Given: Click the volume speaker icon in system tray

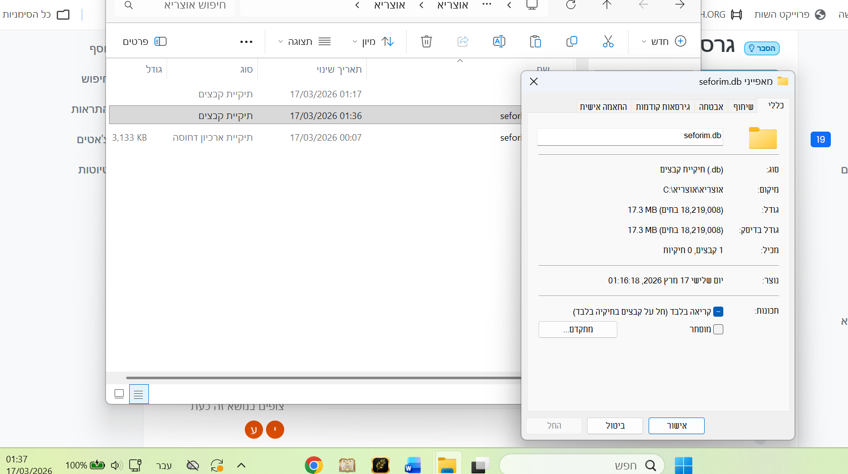Looking at the screenshot, I should 117,465.
